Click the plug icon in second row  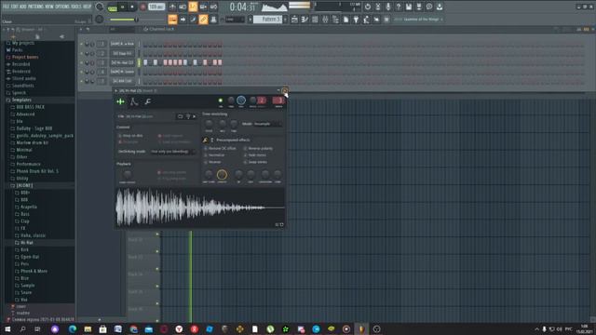(356, 20)
